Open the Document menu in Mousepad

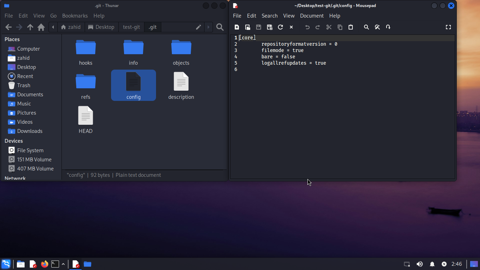[312, 16]
